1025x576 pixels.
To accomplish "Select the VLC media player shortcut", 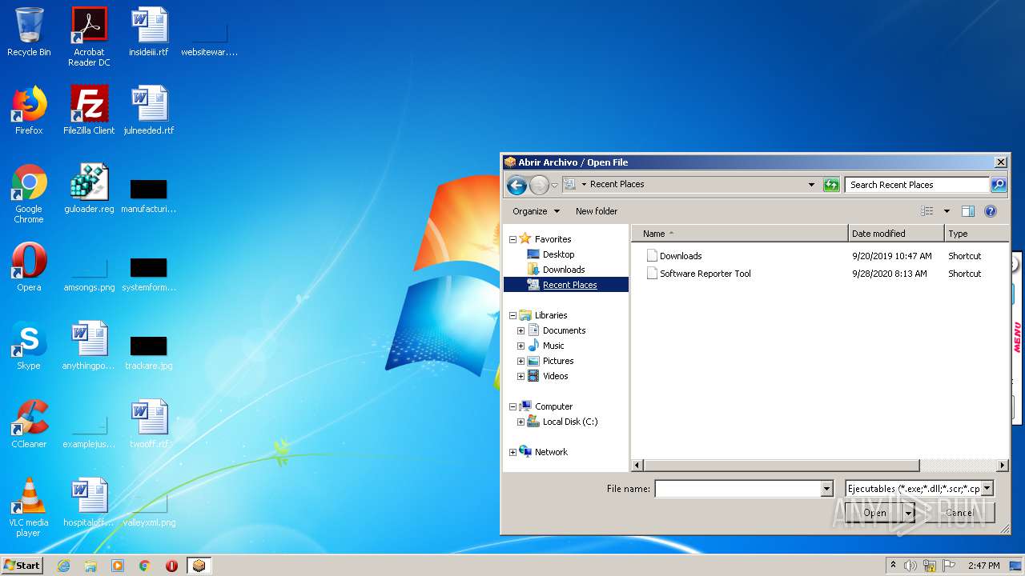I will (29, 507).
